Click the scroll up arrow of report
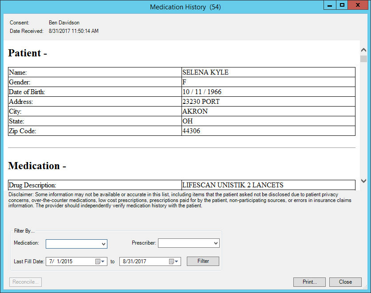Image resolution: width=371 pixels, height=293 pixels. [x=363, y=50]
